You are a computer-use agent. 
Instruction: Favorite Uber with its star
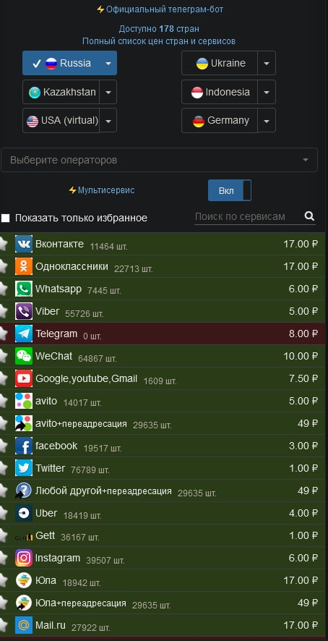click(x=4, y=513)
